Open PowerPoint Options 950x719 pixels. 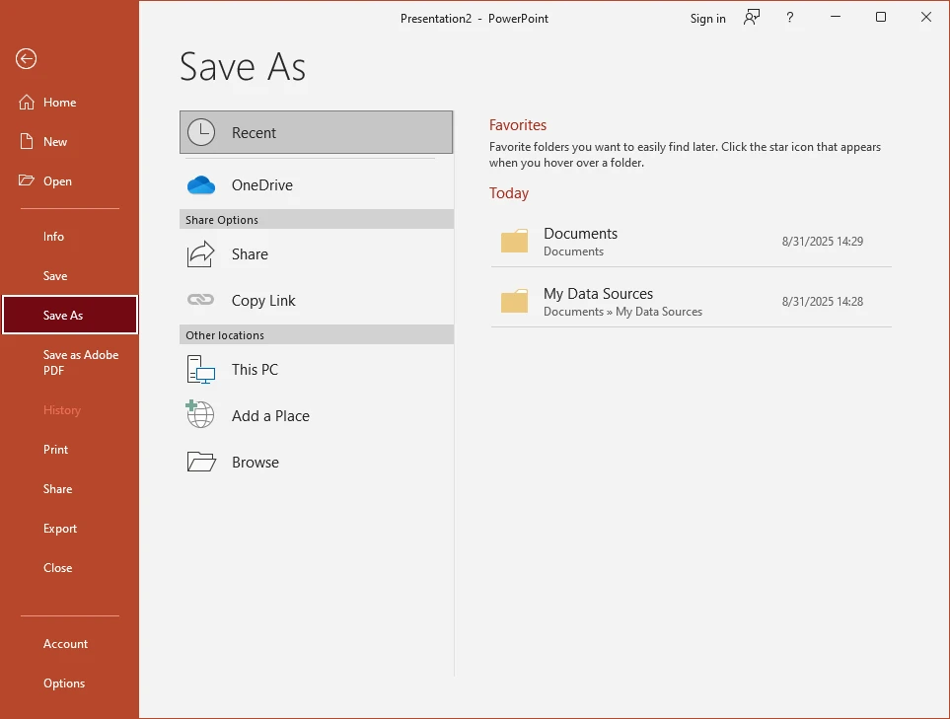(64, 683)
